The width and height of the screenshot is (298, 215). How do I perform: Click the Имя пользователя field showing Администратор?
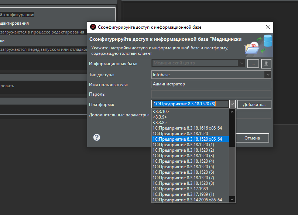(x=211, y=84)
